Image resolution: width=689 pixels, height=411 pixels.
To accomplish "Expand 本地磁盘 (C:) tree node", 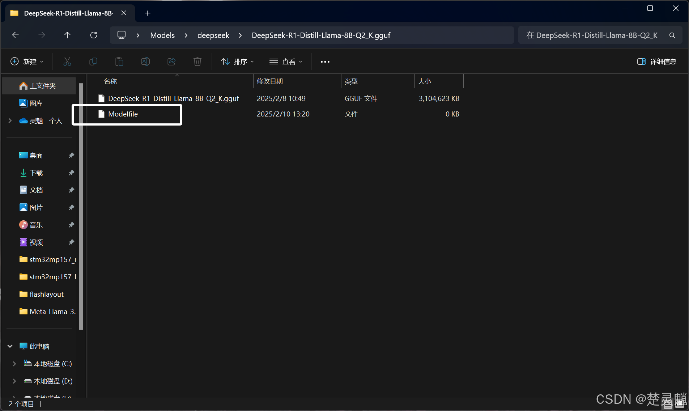I will point(14,364).
